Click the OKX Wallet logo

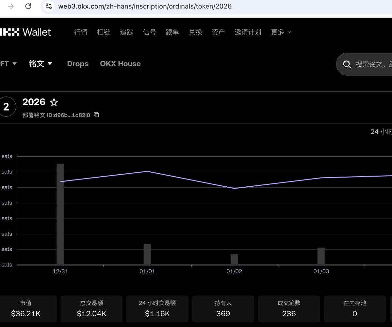[26, 32]
